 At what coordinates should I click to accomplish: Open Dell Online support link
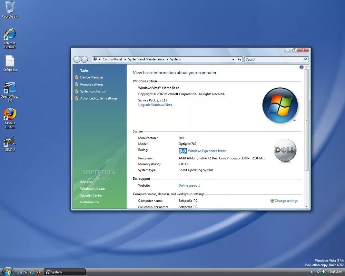click(189, 186)
